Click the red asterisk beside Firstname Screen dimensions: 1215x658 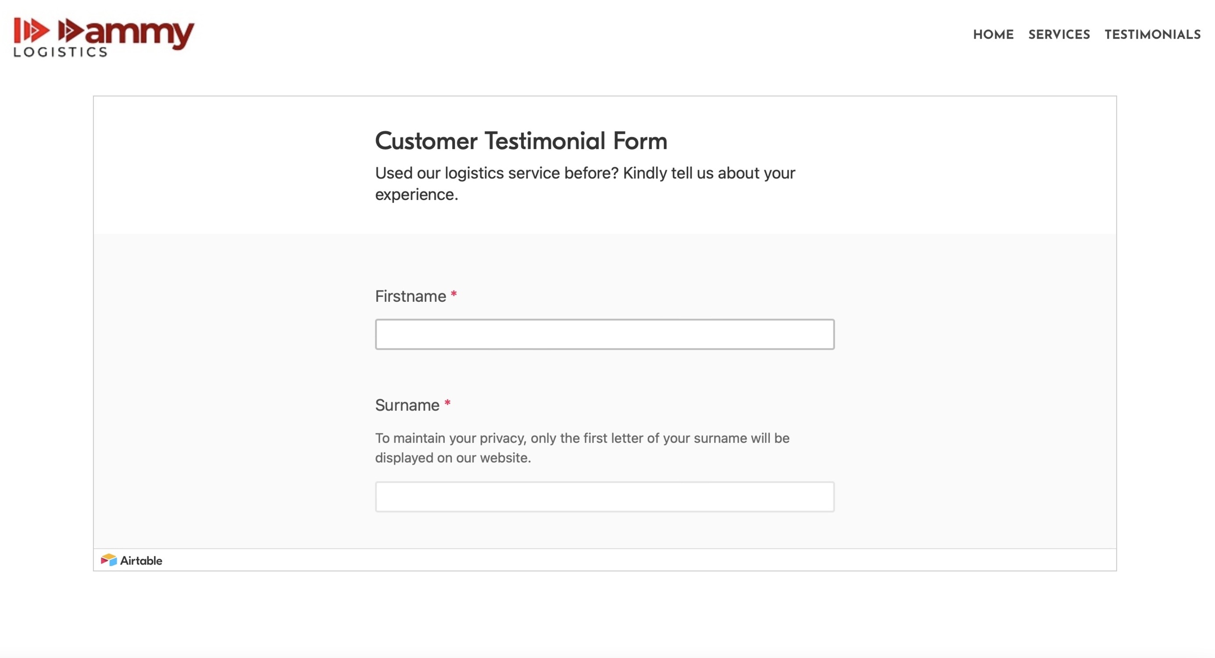tap(454, 294)
